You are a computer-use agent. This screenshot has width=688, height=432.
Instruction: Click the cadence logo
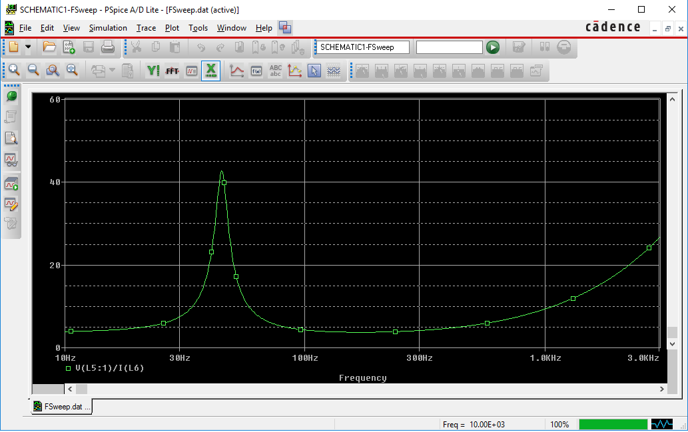click(613, 27)
